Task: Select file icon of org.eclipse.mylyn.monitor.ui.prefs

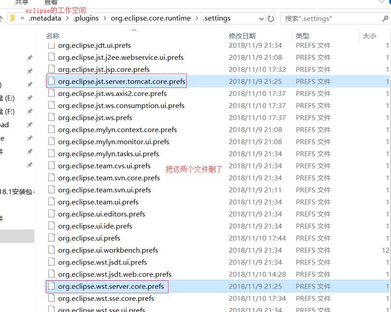Action: (51, 141)
